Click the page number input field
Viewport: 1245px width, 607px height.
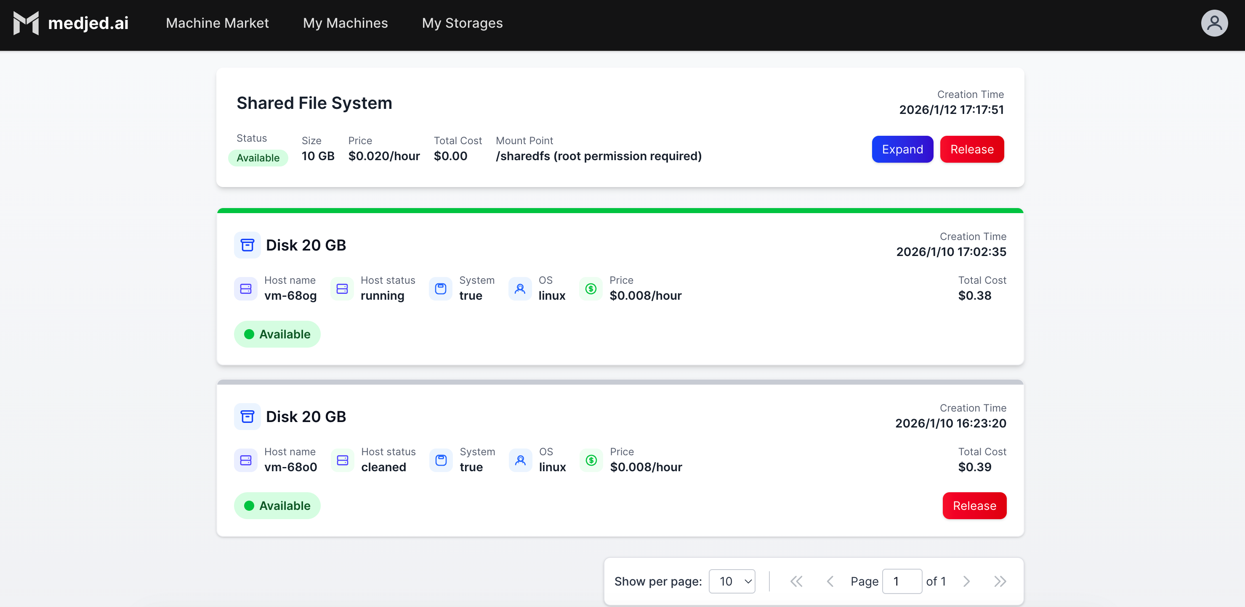[902, 581]
